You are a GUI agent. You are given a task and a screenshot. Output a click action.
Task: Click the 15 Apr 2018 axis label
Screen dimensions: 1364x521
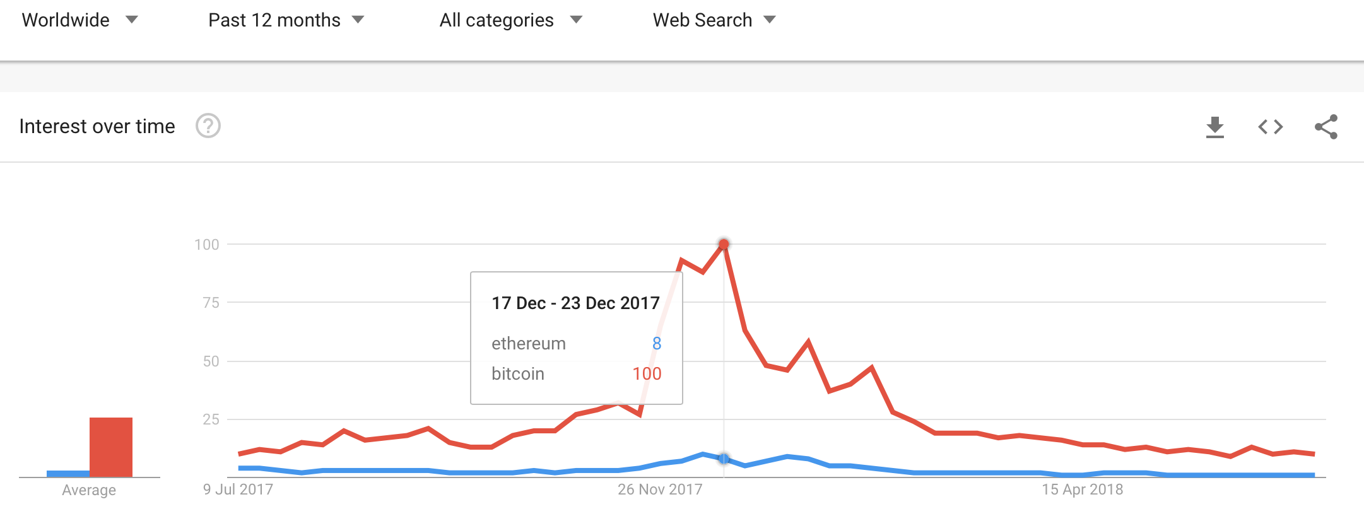tap(1082, 489)
